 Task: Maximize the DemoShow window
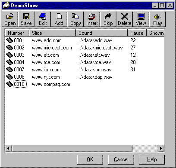[162, 6]
